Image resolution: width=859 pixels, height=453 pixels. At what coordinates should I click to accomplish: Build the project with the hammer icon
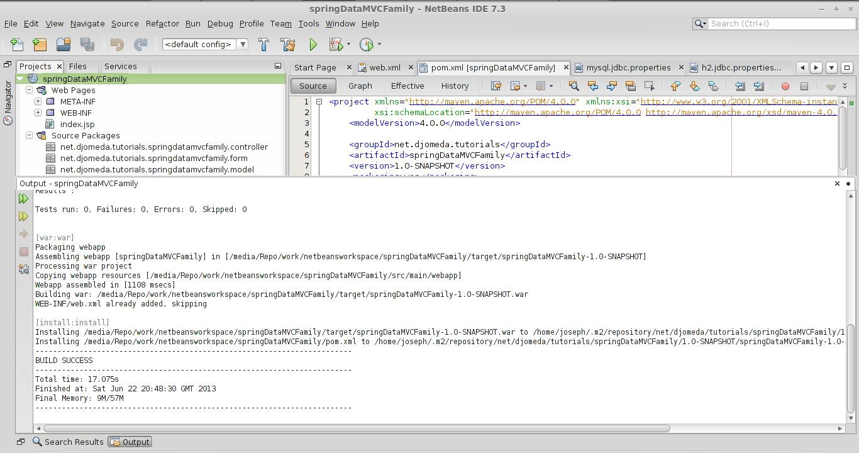[264, 45]
